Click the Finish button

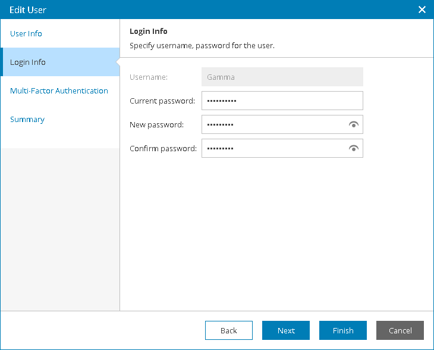pos(343,330)
